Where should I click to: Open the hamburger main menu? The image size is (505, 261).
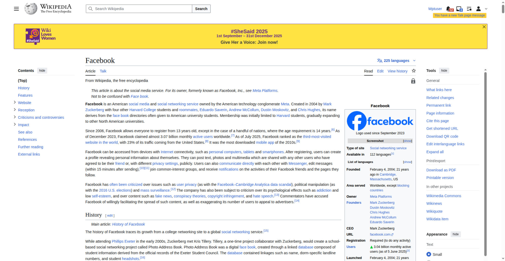click(16, 9)
